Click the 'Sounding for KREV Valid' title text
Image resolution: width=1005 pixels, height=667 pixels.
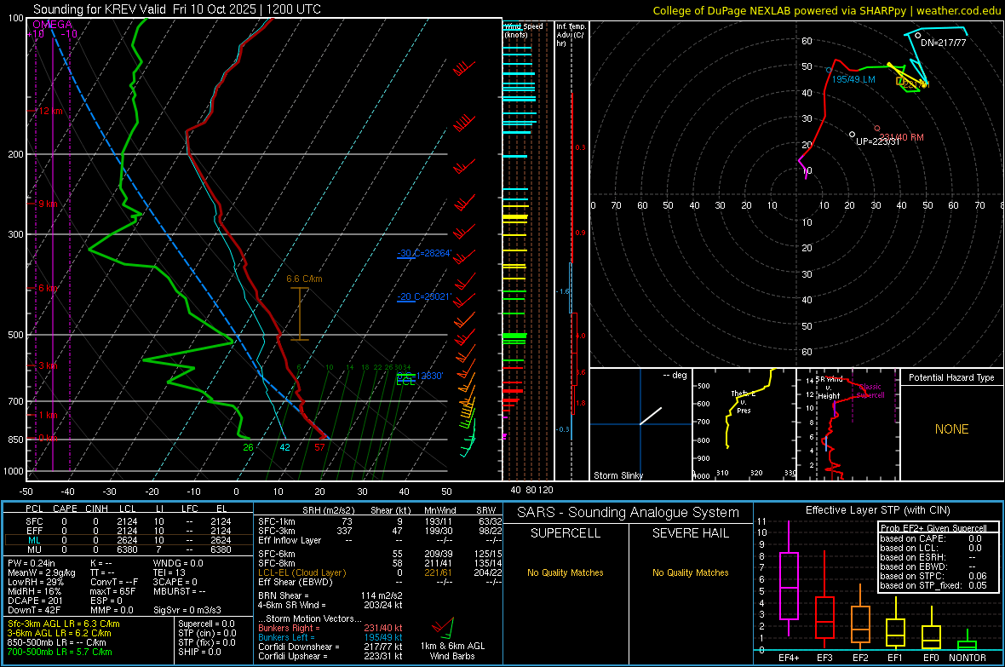coord(100,9)
